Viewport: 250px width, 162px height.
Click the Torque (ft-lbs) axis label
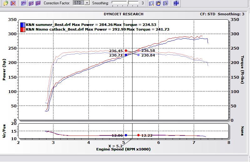tap(242, 70)
